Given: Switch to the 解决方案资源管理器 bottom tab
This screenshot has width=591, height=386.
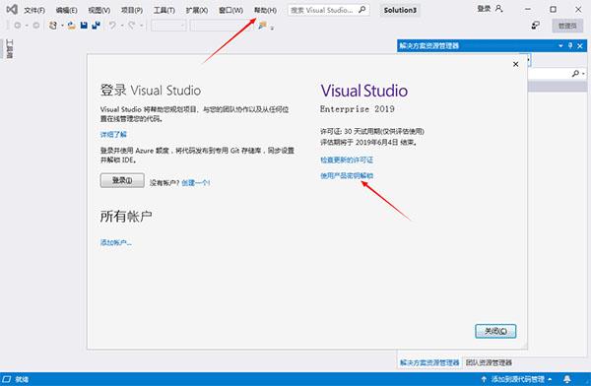Looking at the screenshot, I should (x=429, y=362).
